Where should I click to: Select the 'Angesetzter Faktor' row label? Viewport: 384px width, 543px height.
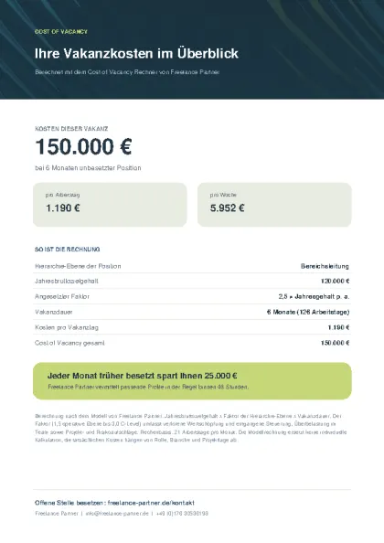(62, 296)
